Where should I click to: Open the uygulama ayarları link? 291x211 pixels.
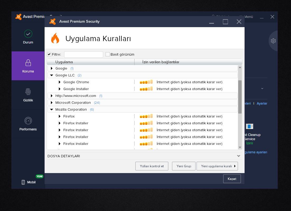click(256, 152)
